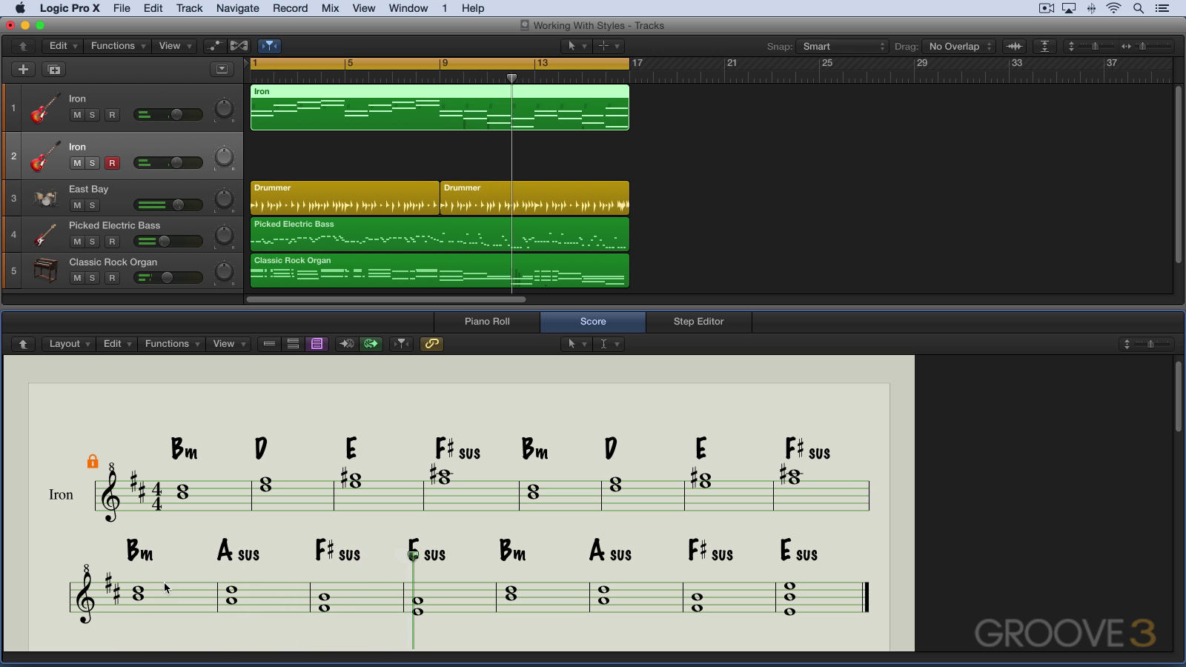Open the Track menu in menu bar
This screenshot has width=1186, height=667.
click(x=189, y=8)
